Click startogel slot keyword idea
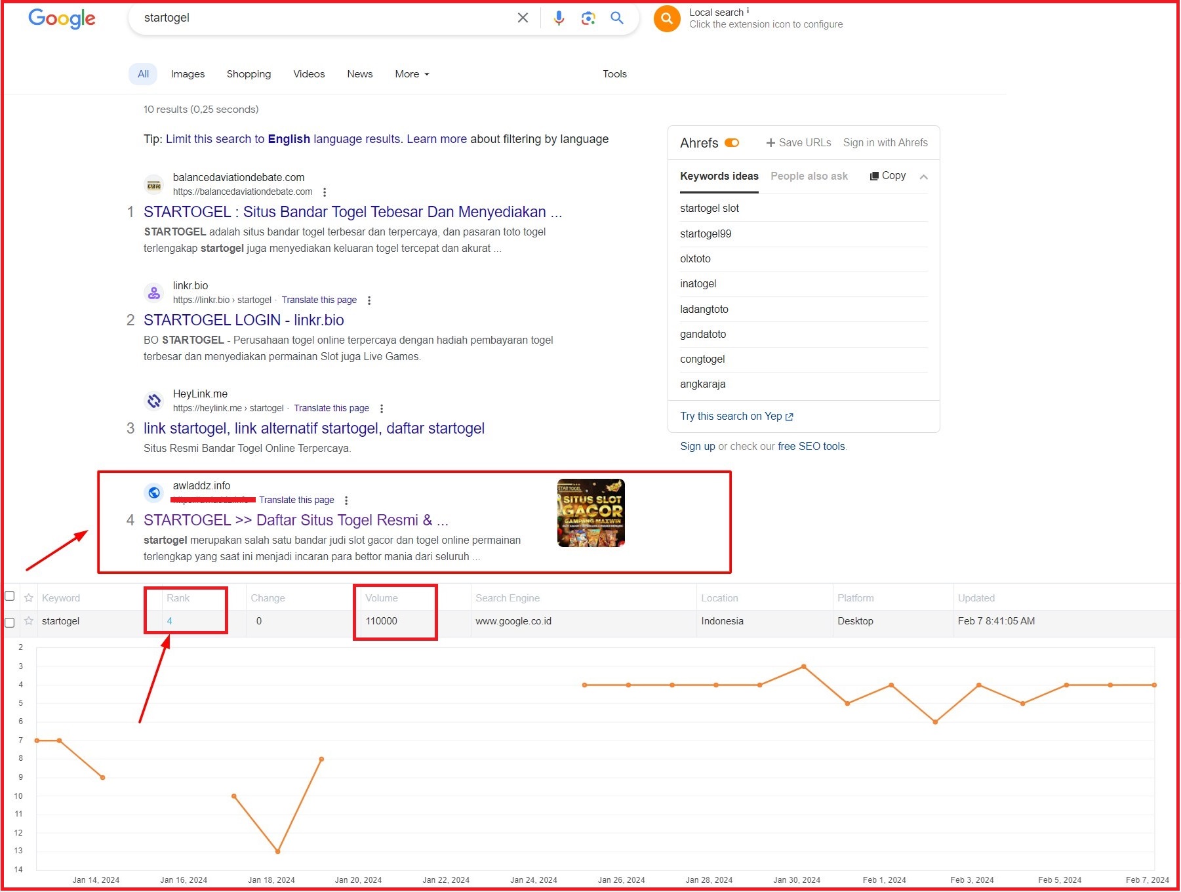This screenshot has height=892, width=1181. pyautogui.click(x=710, y=209)
